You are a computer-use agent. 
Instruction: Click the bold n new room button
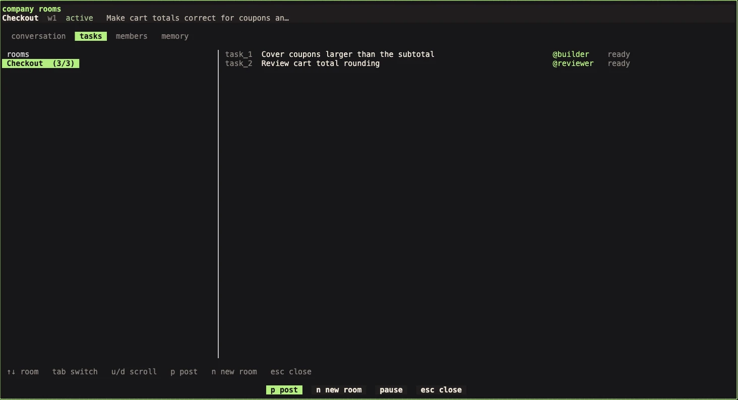(x=339, y=390)
